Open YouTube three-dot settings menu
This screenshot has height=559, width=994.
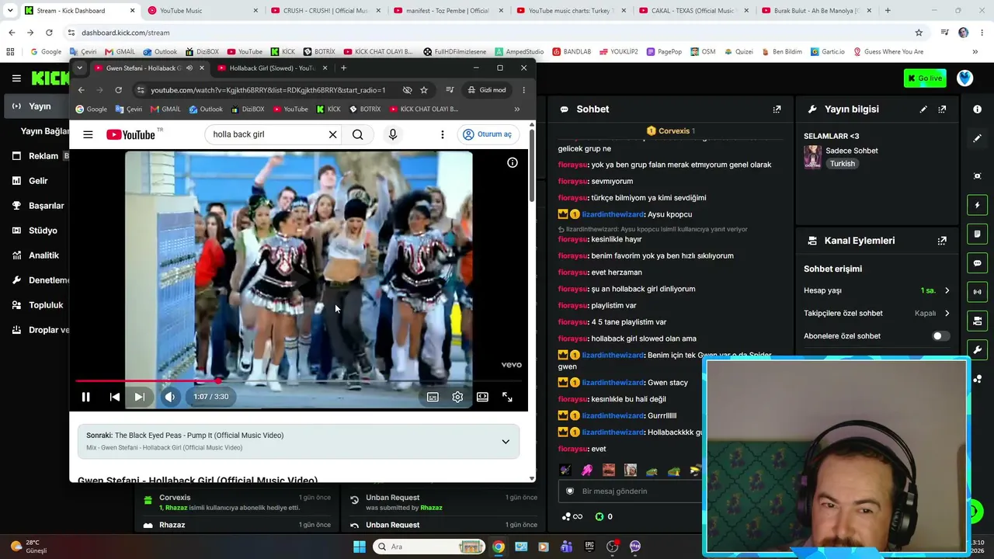click(x=443, y=134)
